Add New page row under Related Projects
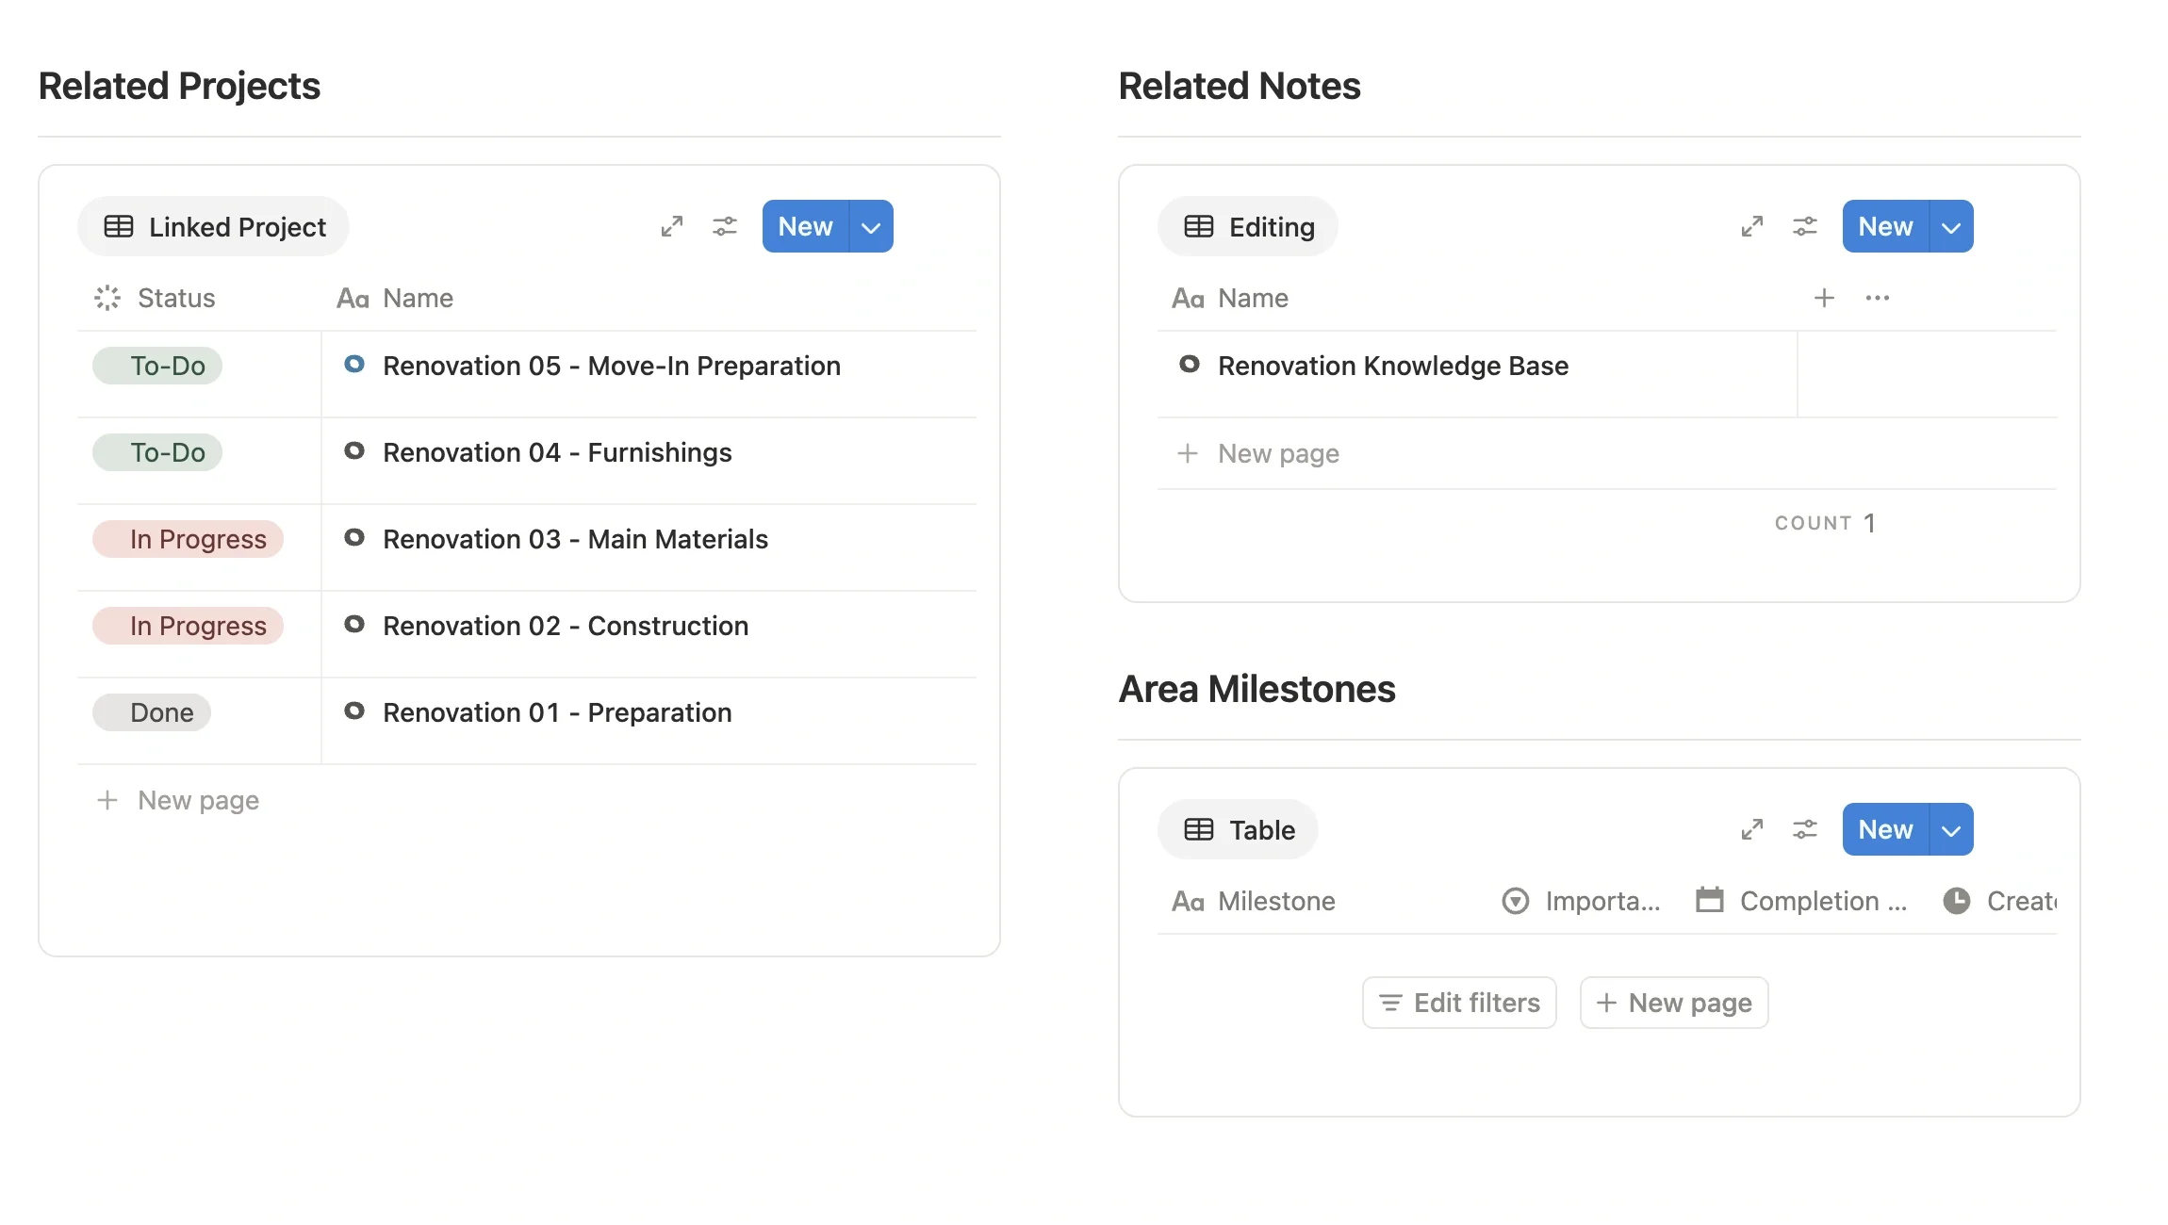This screenshot has width=2168, height=1225. (x=527, y=800)
